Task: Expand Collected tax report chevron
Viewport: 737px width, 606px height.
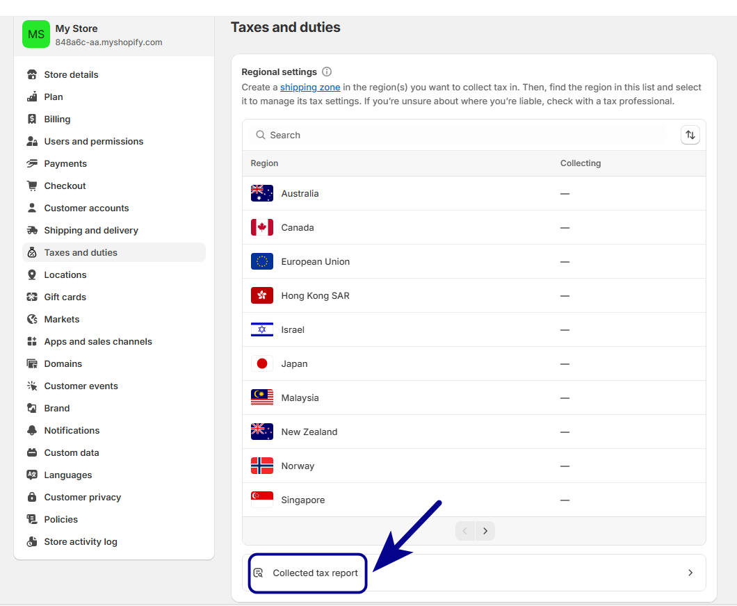Action: [x=690, y=573]
